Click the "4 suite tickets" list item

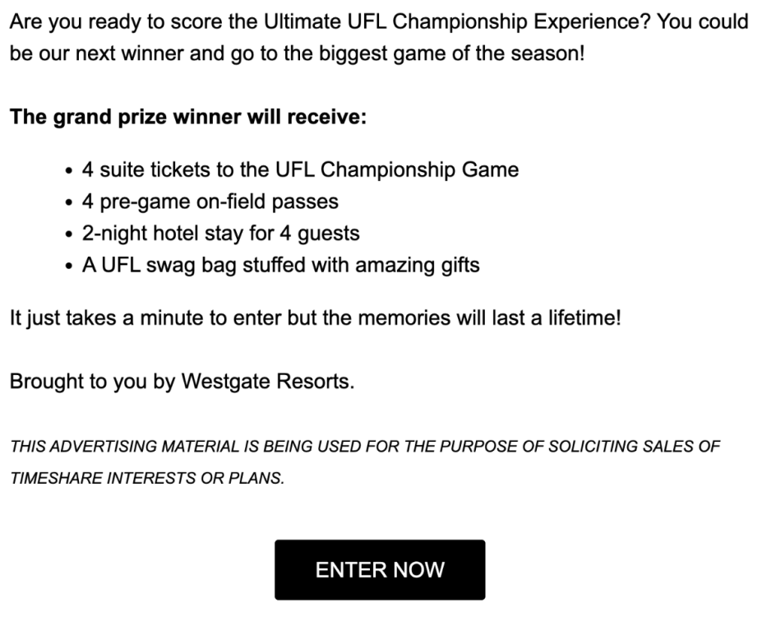click(300, 170)
